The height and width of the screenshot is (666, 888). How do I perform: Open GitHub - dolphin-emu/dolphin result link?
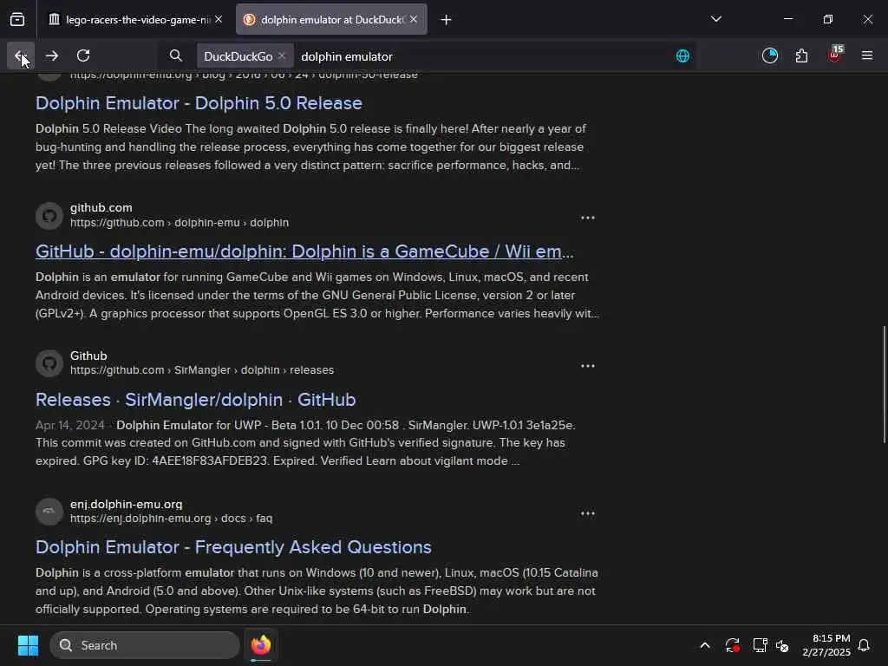pyautogui.click(x=304, y=251)
